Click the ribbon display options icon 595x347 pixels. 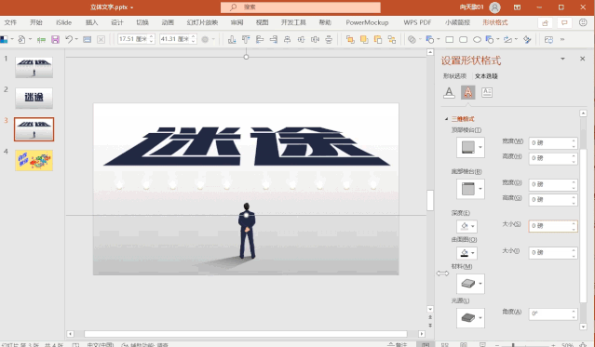(x=517, y=7)
